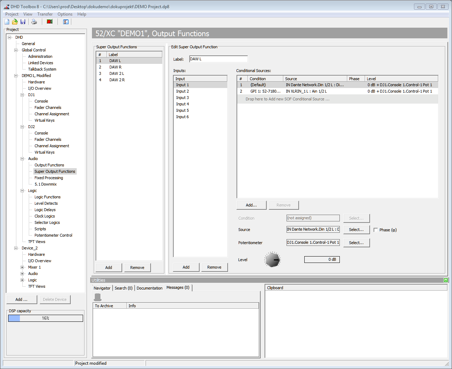Collapse the DJ2 tree branch

pos(22,127)
